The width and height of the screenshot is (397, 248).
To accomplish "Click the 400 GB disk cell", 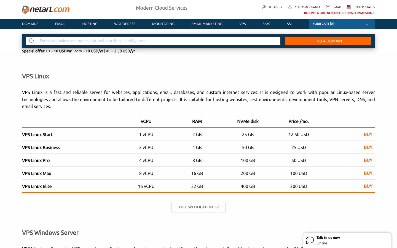I will pos(248,187).
